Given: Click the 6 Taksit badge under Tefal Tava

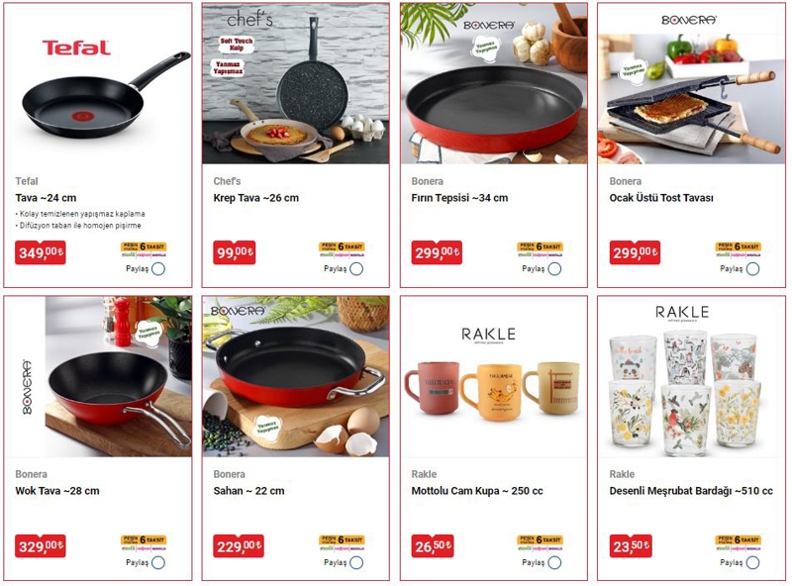Looking at the screenshot, I should click(x=144, y=246).
